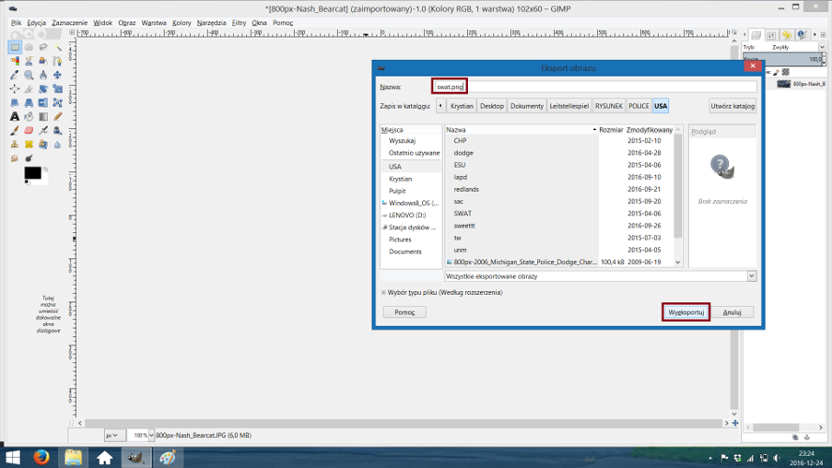The height and width of the screenshot is (468, 832).
Task: Switch to the Layers dock tab
Action: coord(756,35)
